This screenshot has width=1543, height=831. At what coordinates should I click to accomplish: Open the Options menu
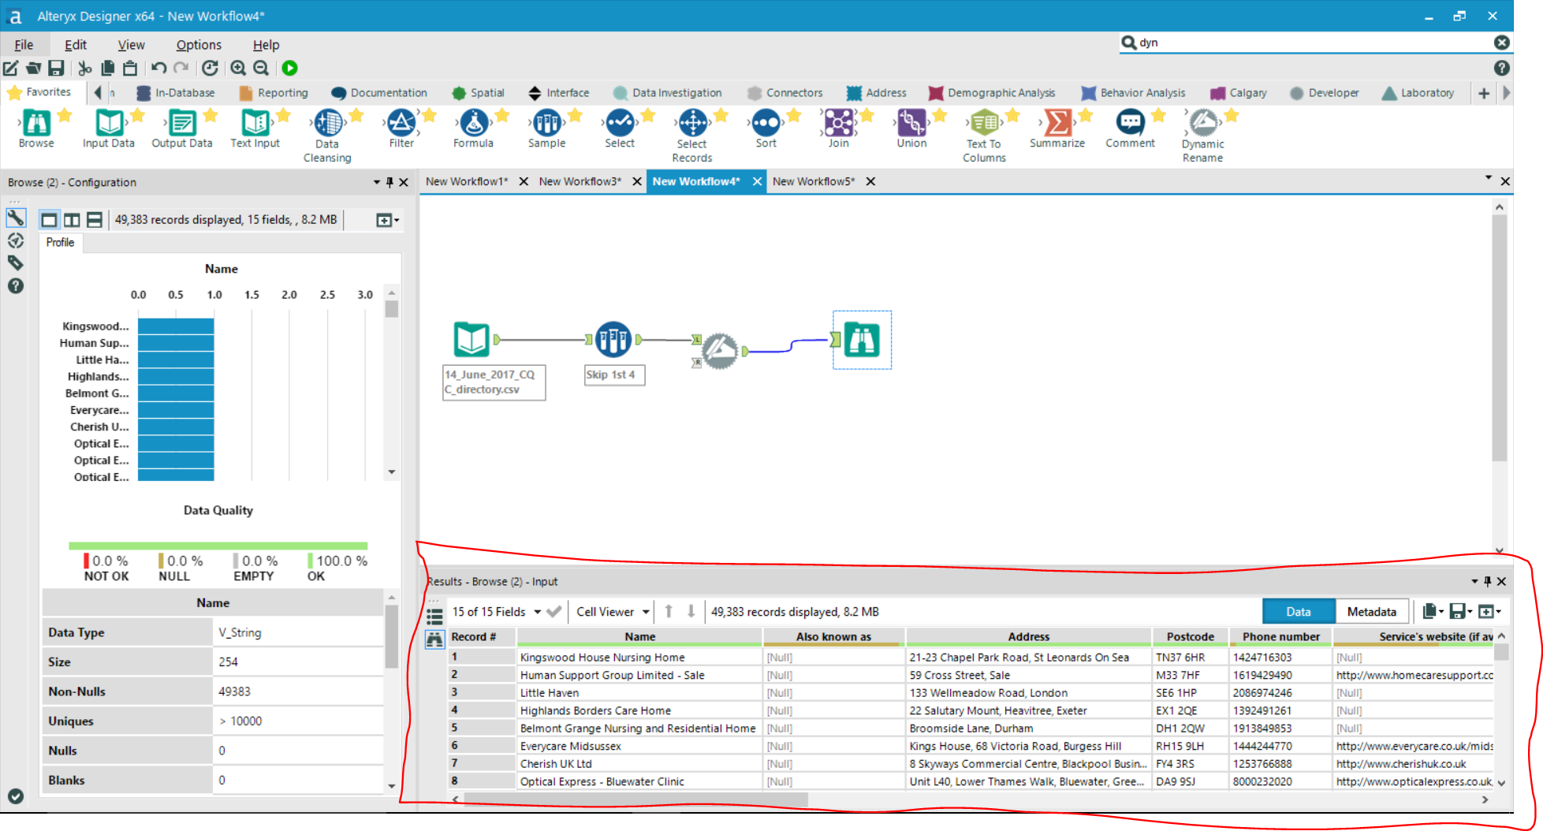[199, 45]
